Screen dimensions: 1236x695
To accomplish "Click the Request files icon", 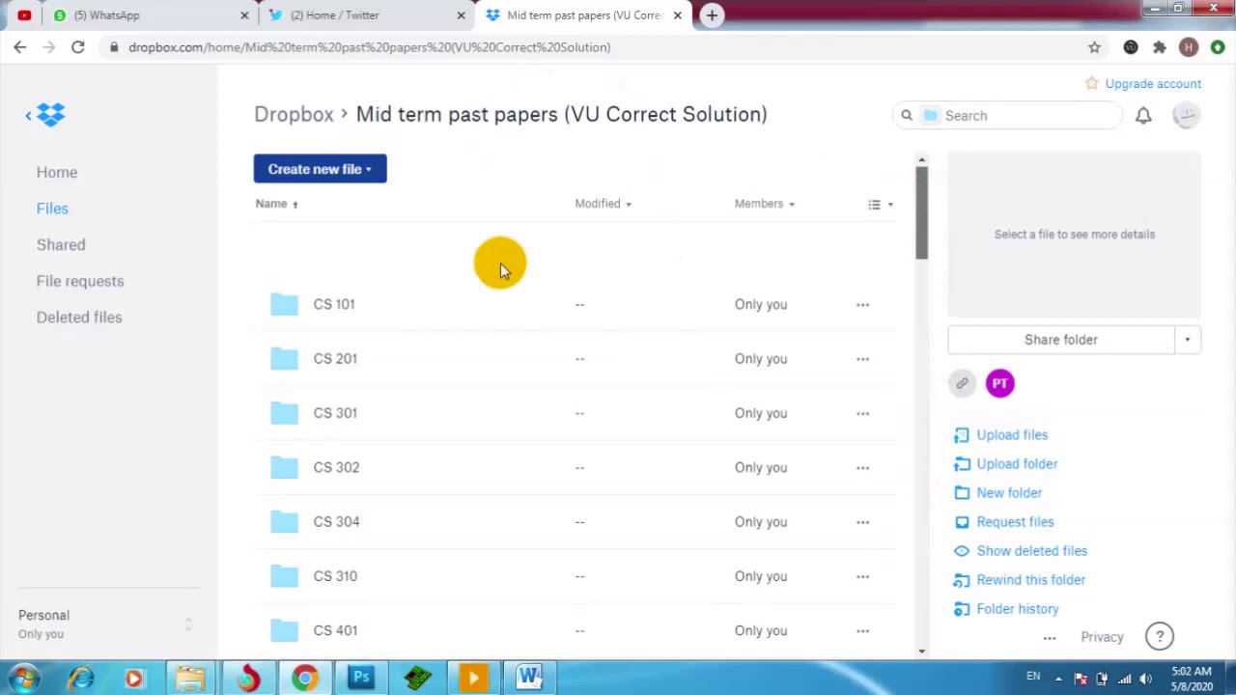I will pyautogui.click(x=961, y=522).
